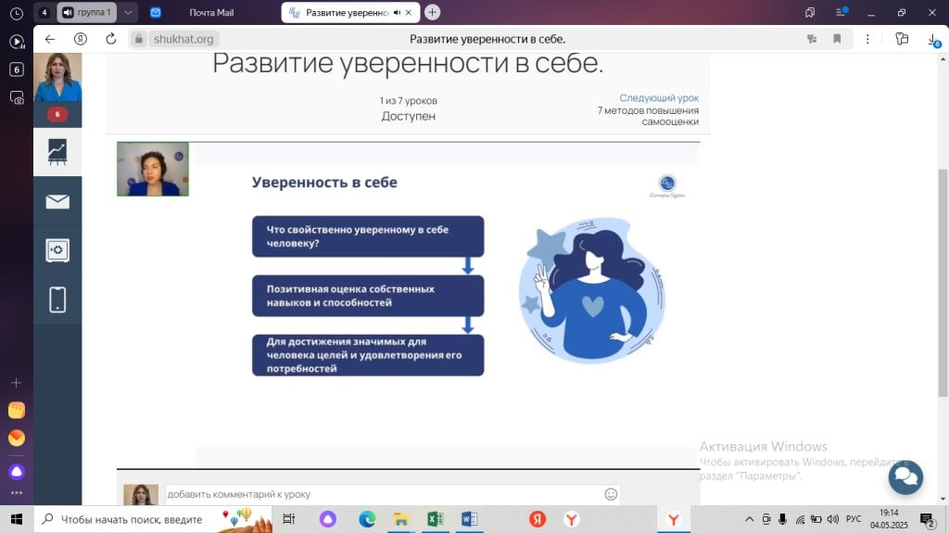Click the scrollbar up arrow
The width and height of the screenshot is (949, 533).
[943, 58]
